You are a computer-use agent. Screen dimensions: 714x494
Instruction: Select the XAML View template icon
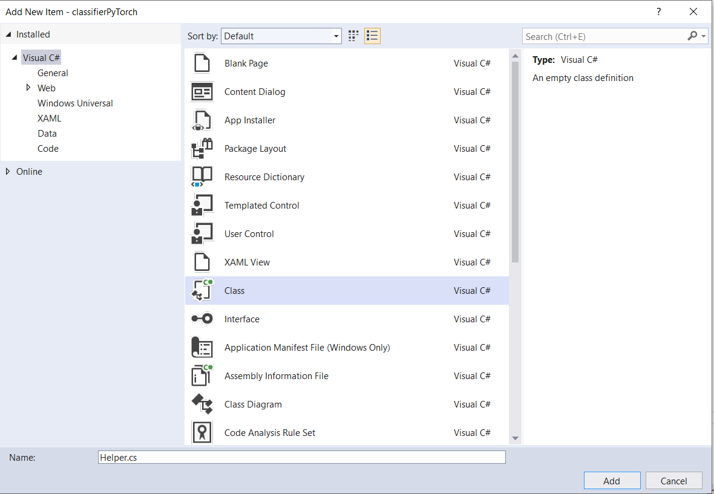point(201,262)
